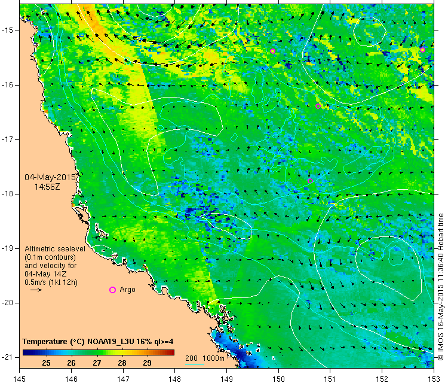Screen dimensions: 448x383
Task: Click the '29' colorbar tick label
Action: 147,363
